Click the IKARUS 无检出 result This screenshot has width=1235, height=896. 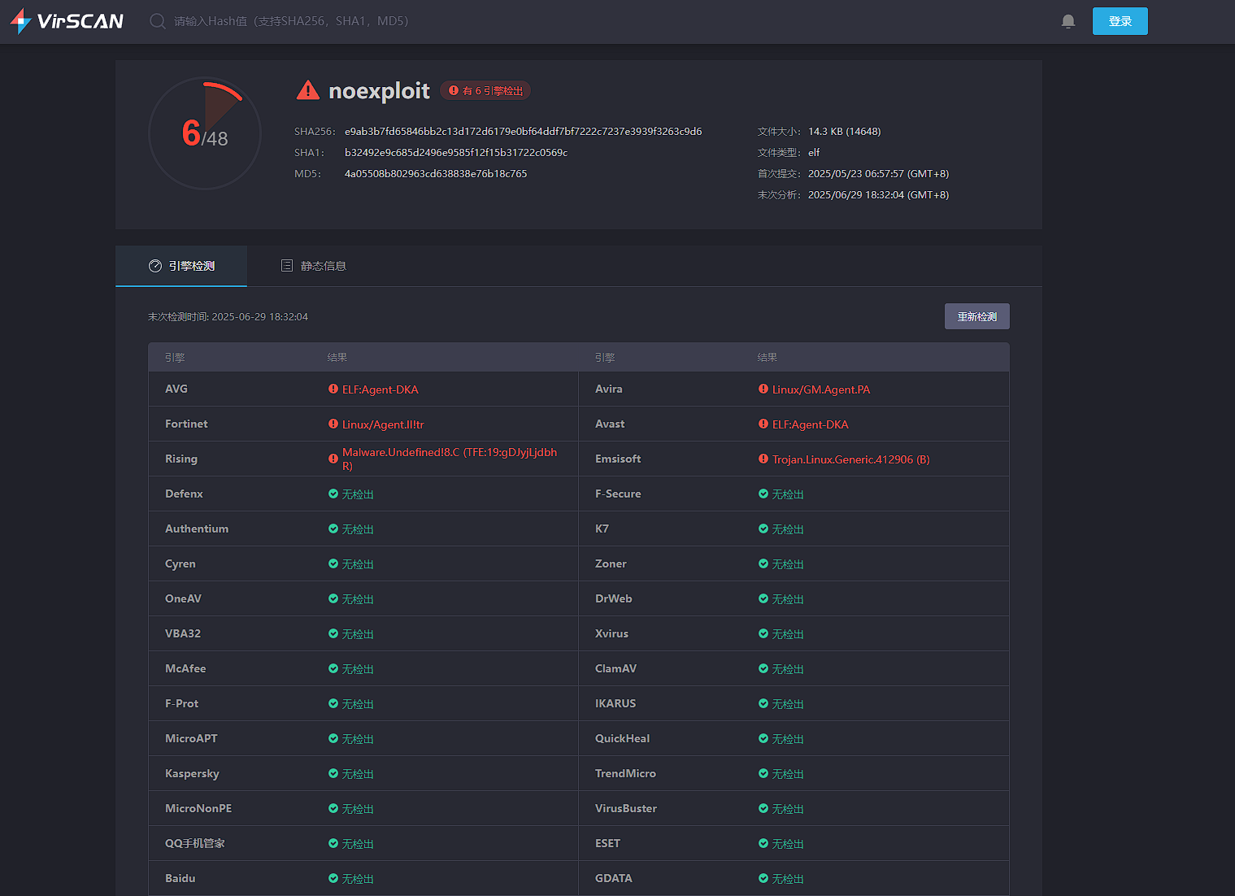788,704
